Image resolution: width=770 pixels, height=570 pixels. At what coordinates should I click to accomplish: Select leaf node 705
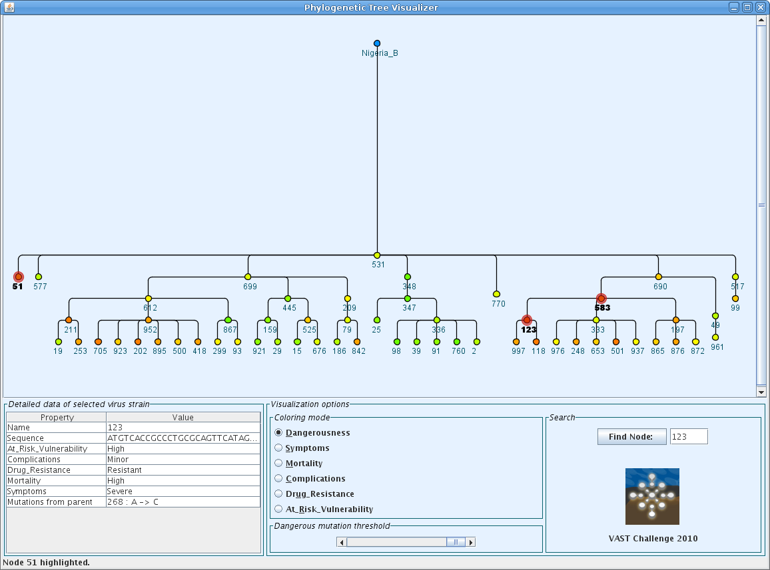[98, 342]
